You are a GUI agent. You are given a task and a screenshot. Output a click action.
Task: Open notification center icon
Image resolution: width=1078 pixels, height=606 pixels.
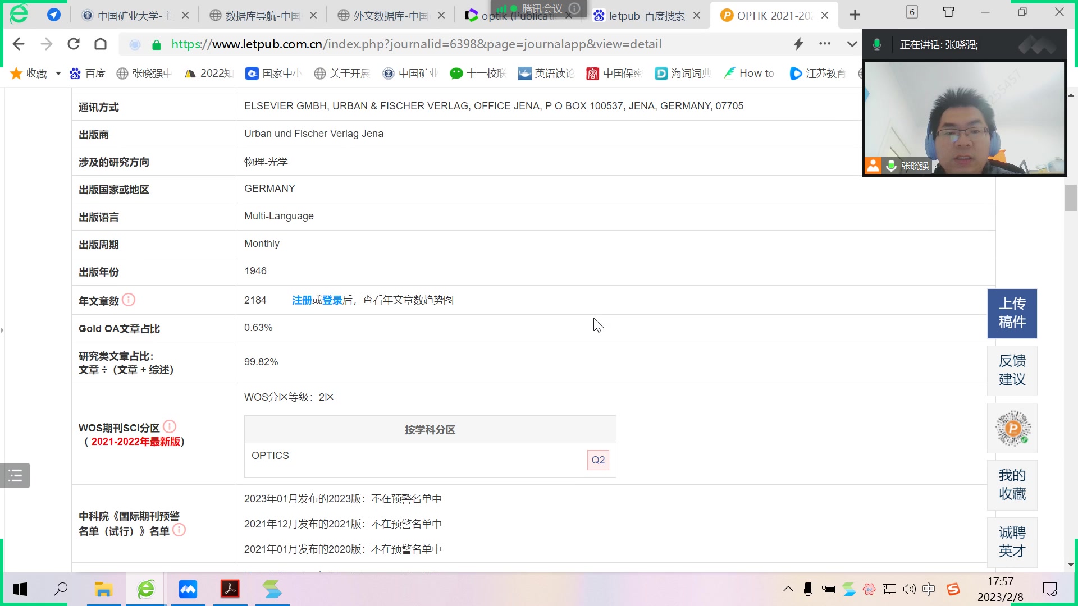(1049, 589)
